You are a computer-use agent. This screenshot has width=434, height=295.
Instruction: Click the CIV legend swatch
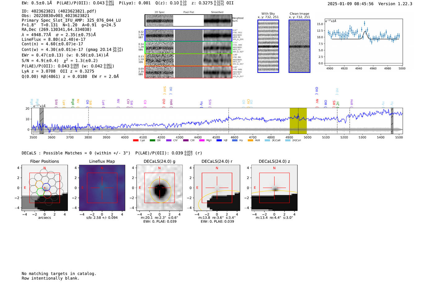169,140
